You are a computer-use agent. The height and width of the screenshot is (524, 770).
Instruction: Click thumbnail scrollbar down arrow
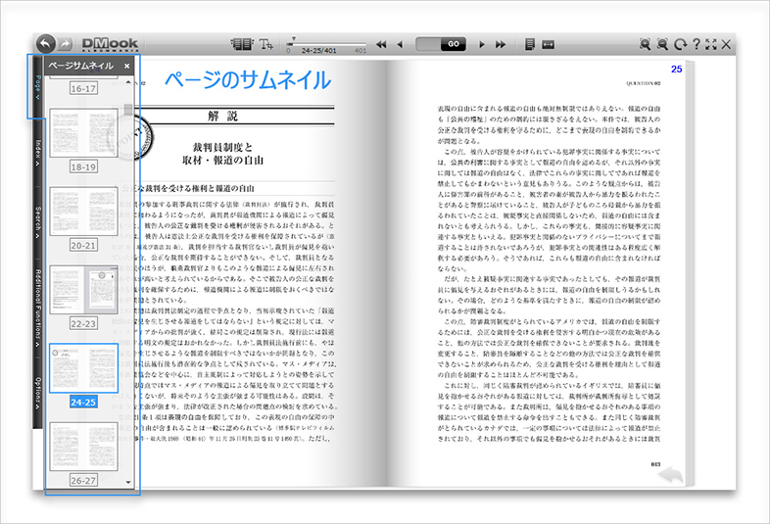point(128,482)
